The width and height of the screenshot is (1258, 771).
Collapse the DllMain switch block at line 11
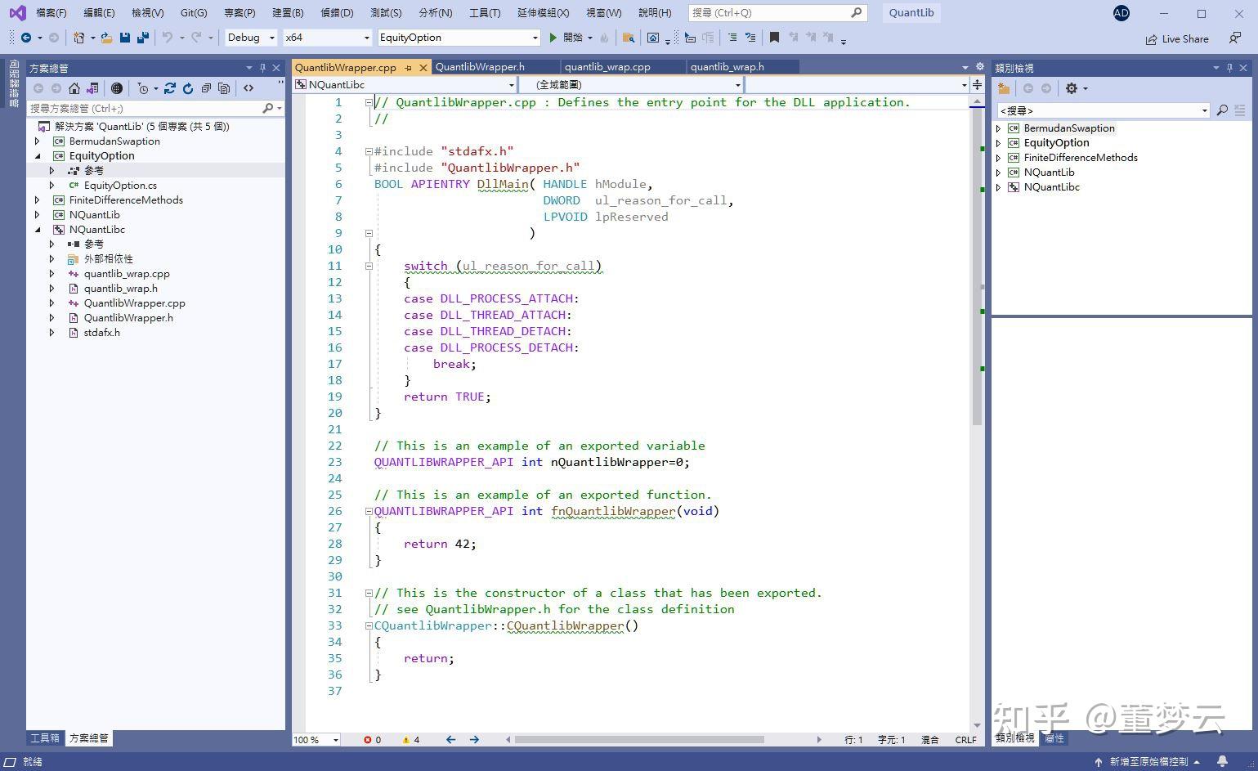369,266
